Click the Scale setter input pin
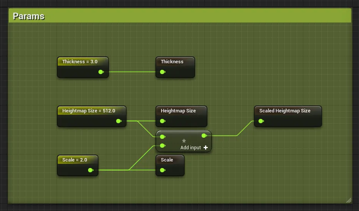Viewport: 359px width, 211px height. [162, 170]
